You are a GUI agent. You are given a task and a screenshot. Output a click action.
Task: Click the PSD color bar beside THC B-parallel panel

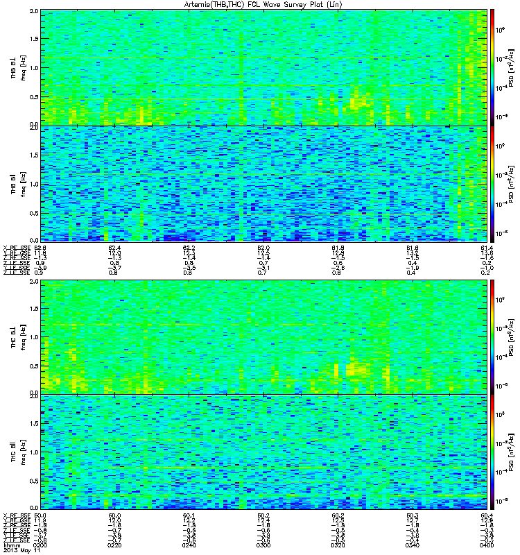[492, 452]
